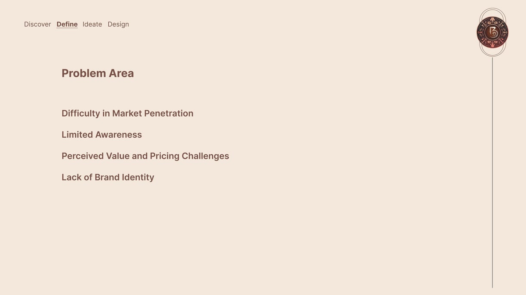
Task: Go to the Design tab
Action: click(x=118, y=24)
